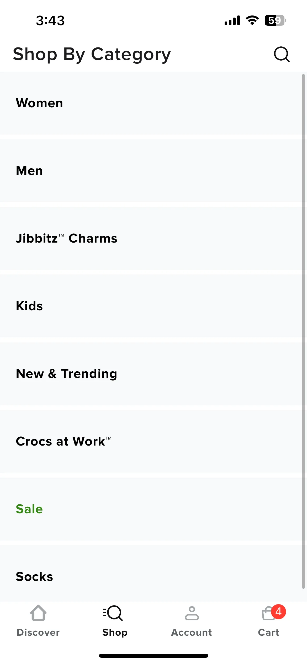Tap the battery indicator in status bar
Image resolution: width=307 pixels, height=664 pixels.
275,20
